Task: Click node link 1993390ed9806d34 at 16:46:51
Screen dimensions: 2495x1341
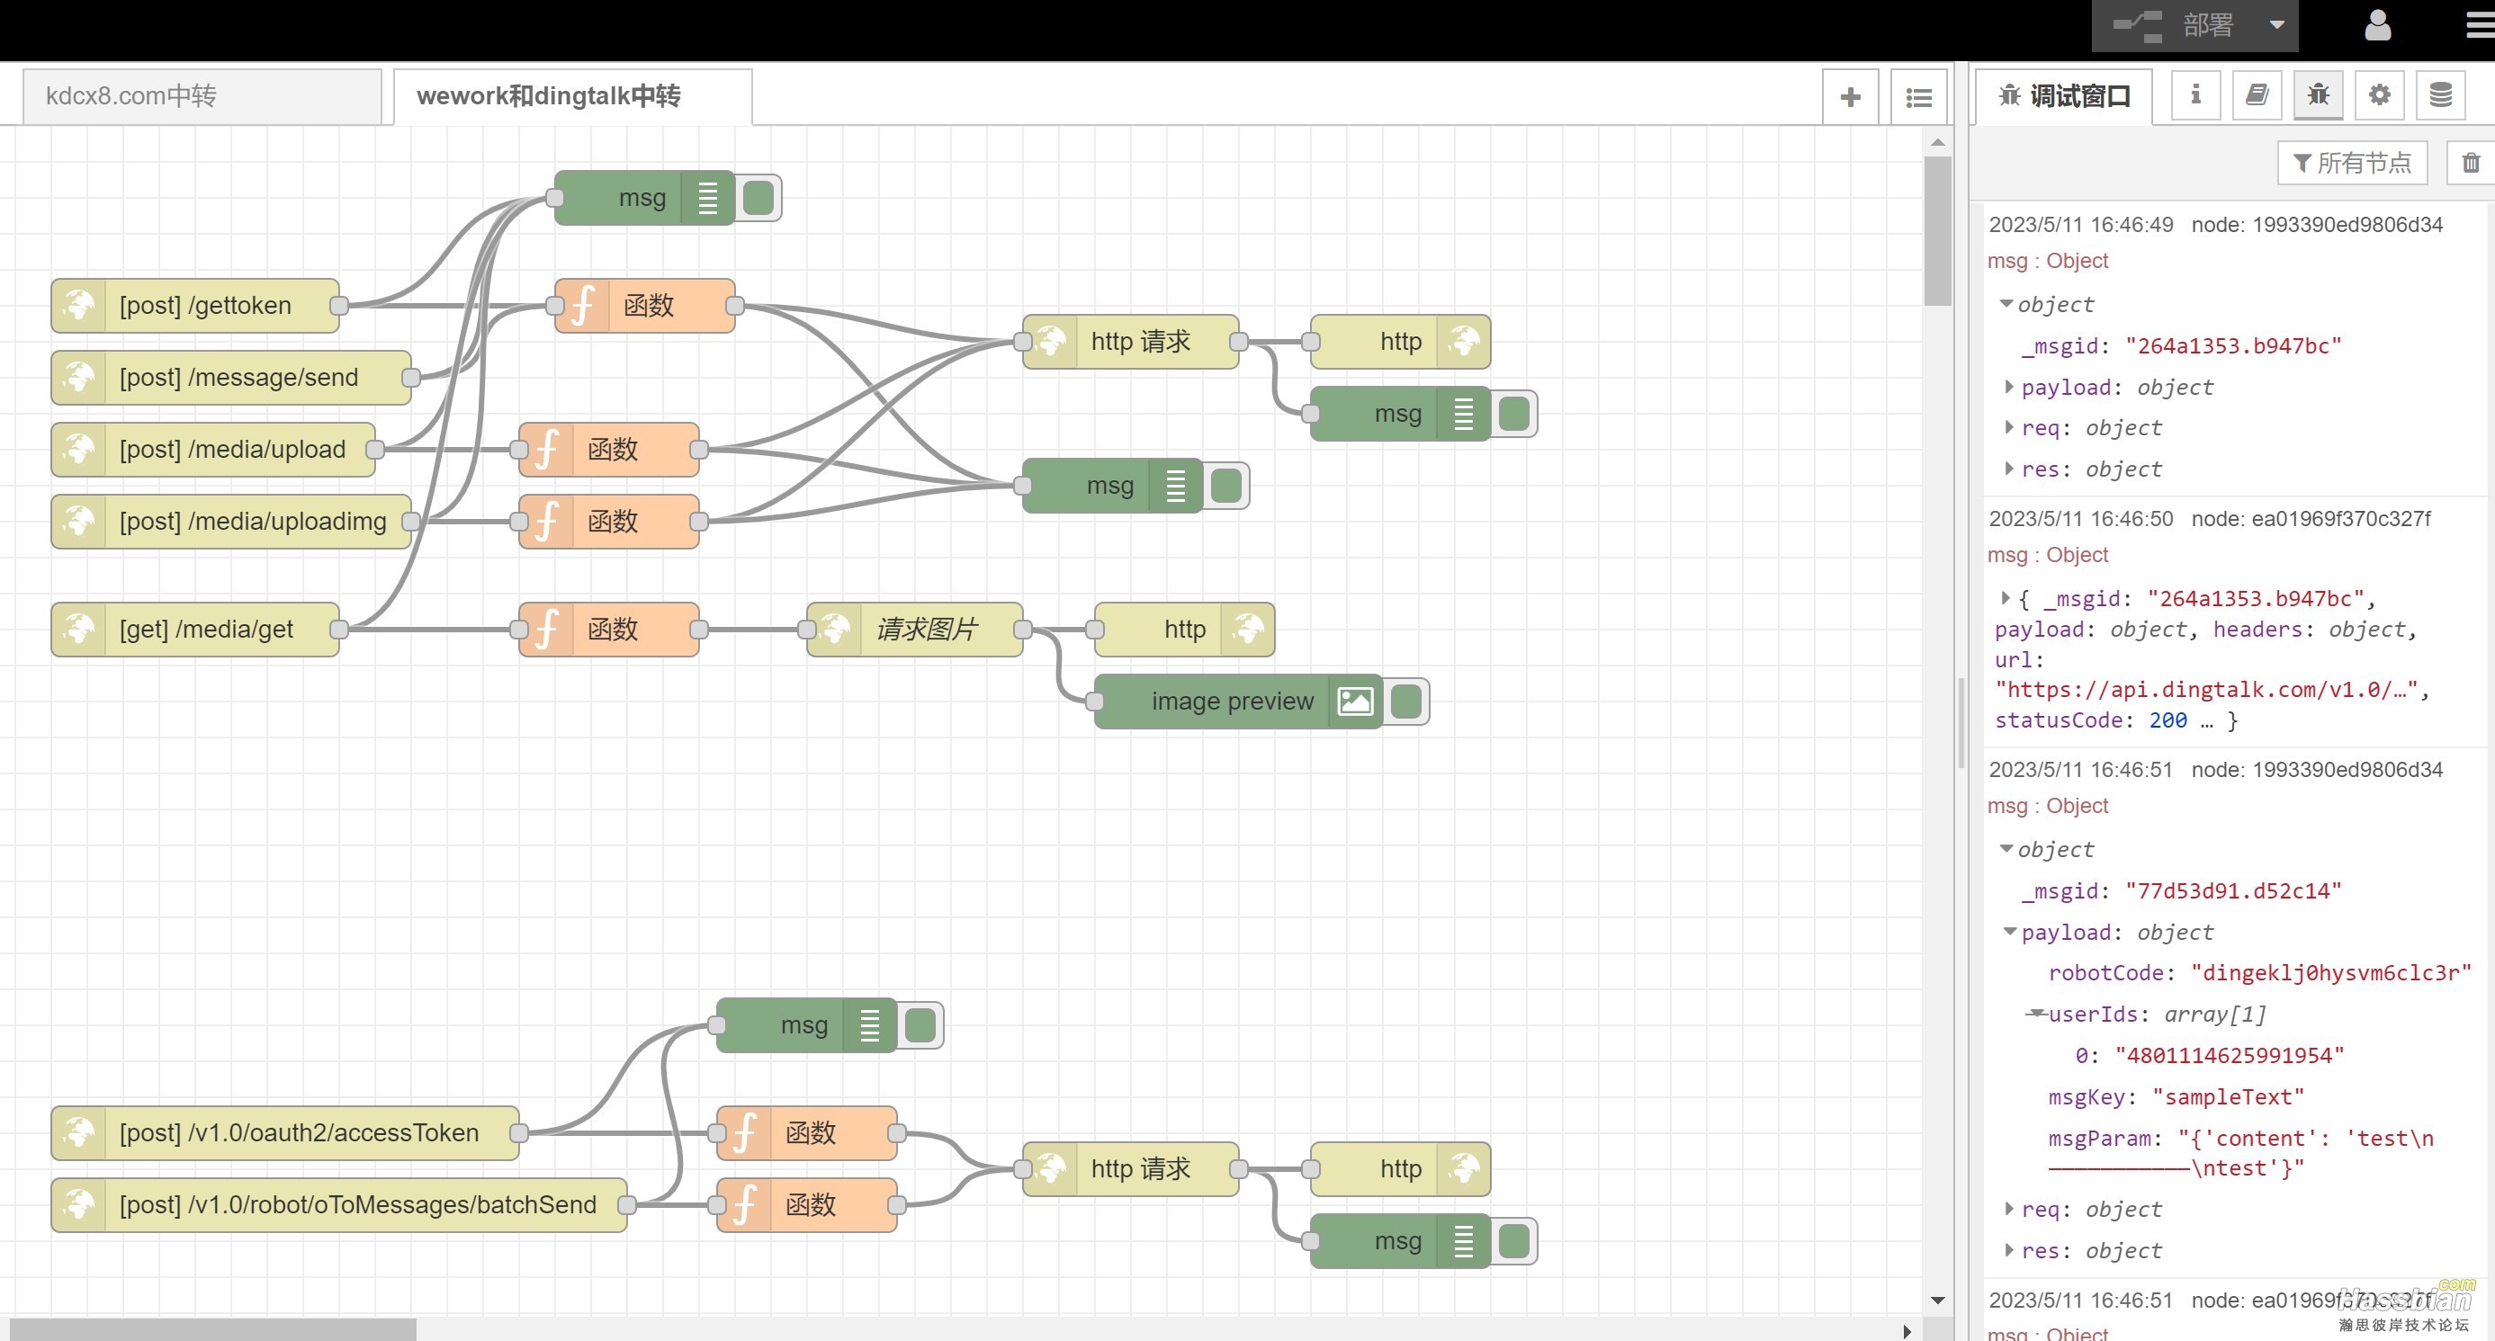Action: click(x=2317, y=770)
